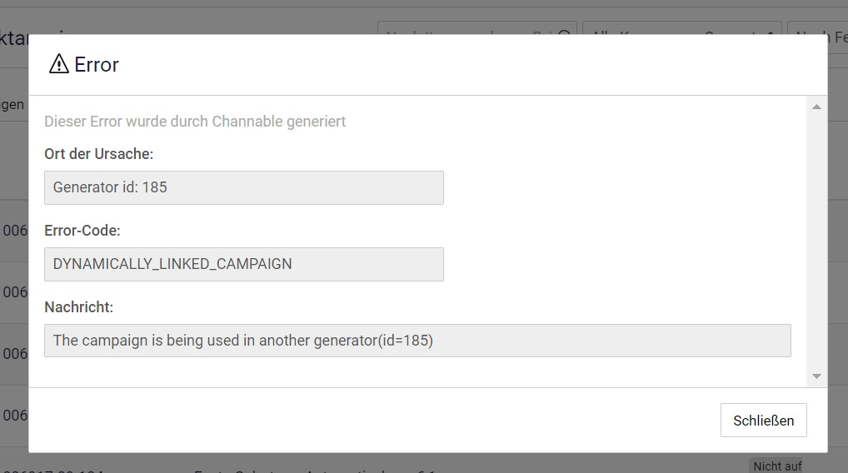Click the dialog's vertical scrollbar track

[x=816, y=241]
